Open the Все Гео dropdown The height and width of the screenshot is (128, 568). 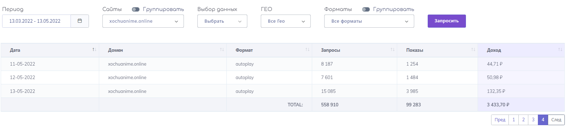pyautogui.click(x=286, y=21)
